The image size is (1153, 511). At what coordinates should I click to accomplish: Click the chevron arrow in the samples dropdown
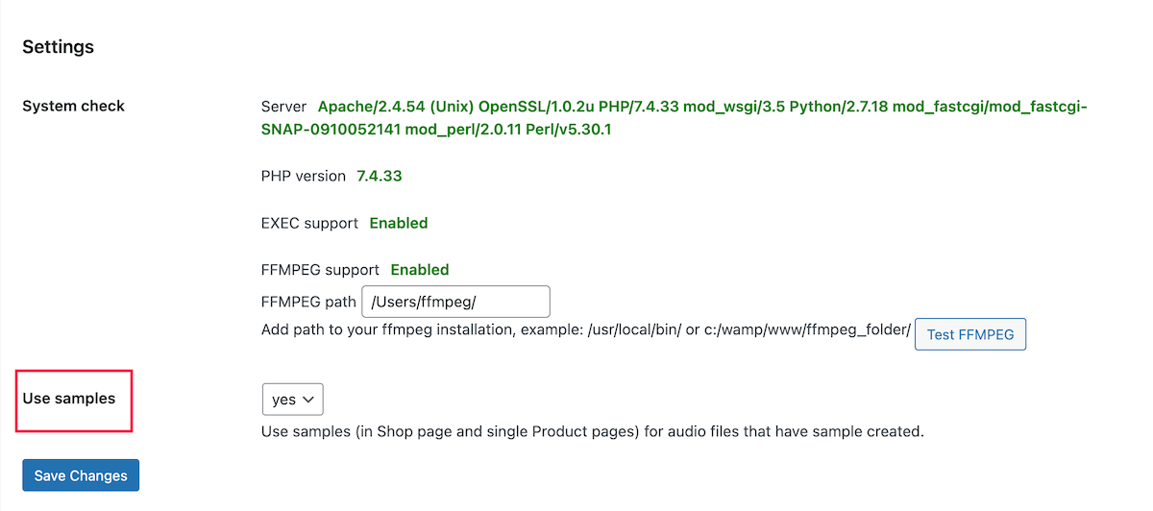309,399
